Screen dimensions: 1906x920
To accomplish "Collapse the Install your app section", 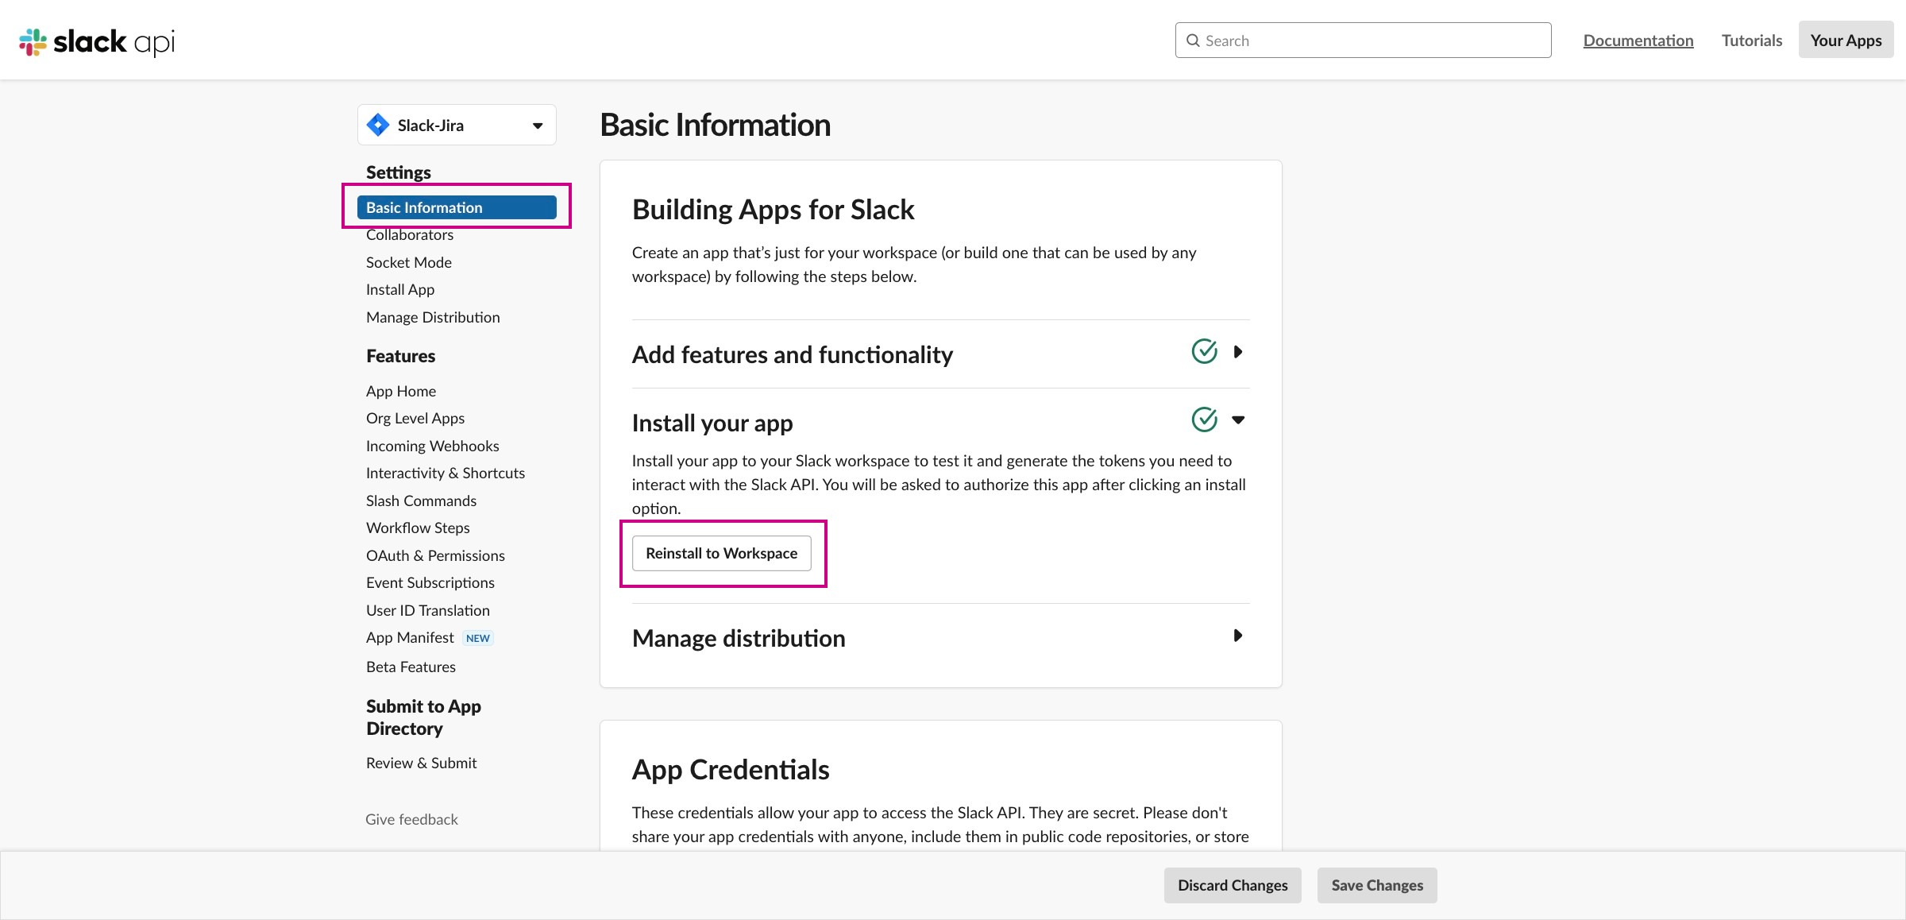I will click(x=1238, y=419).
